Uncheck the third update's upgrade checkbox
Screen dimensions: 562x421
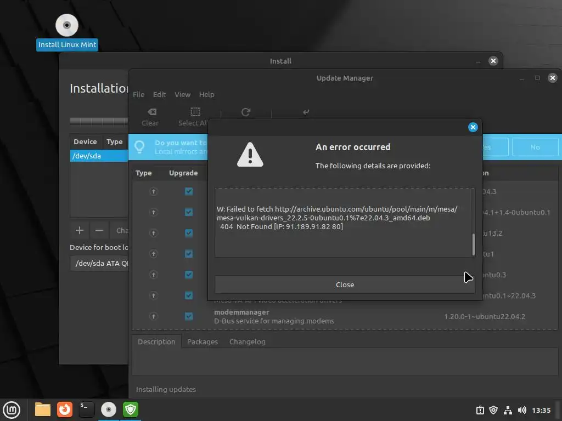(189, 233)
